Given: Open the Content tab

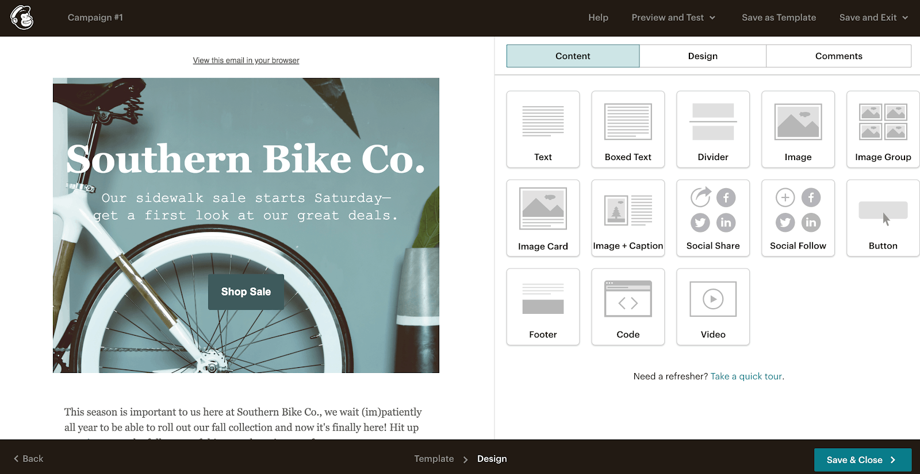Looking at the screenshot, I should pyautogui.click(x=573, y=56).
